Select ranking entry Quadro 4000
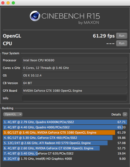The image size is (130, 167). (x=65, y=127)
